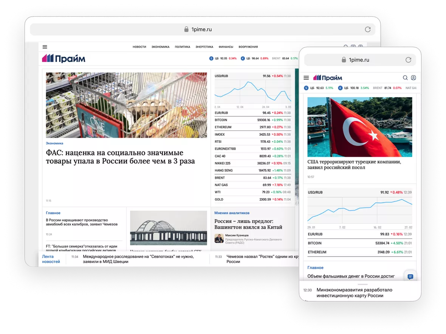This screenshot has width=446, height=334.
Task: Open the Севпотоках news item at 11:34
Action: [x=138, y=259]
